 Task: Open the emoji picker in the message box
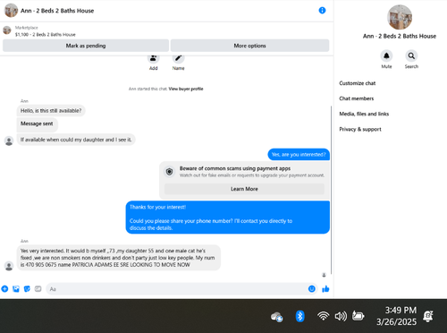(311, 289)
